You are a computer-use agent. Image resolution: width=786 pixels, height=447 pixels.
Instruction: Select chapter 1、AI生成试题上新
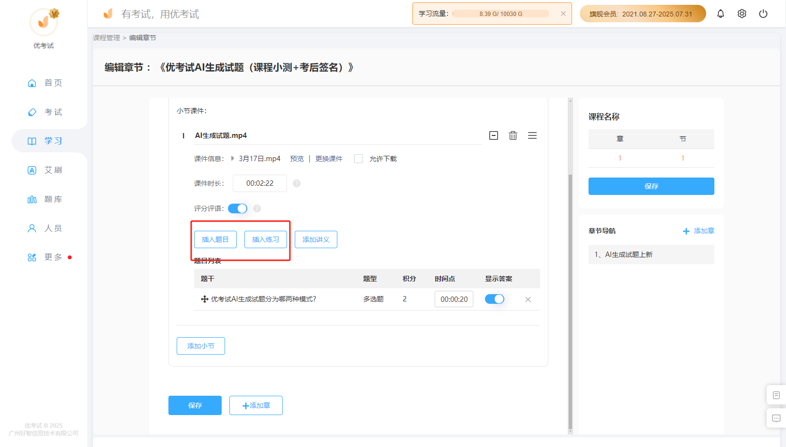[x=651, y=254]
